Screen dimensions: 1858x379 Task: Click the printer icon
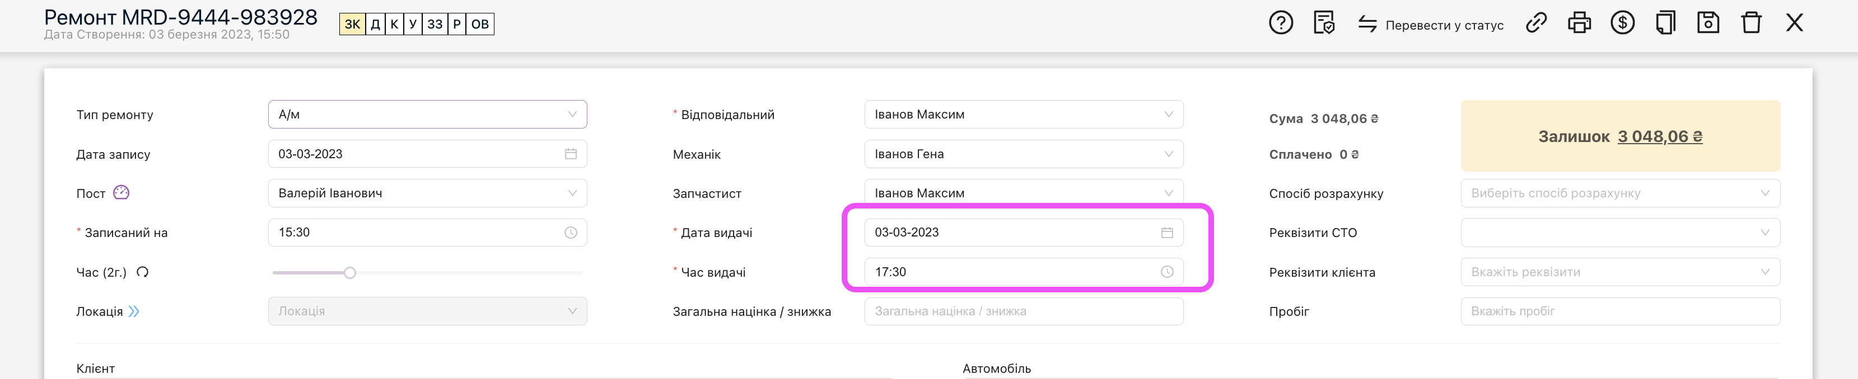(1579, 24)
